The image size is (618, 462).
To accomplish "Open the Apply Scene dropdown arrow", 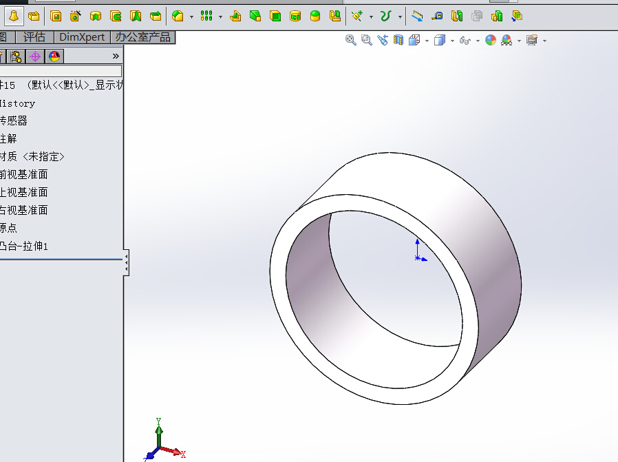I will coord(519,41).
